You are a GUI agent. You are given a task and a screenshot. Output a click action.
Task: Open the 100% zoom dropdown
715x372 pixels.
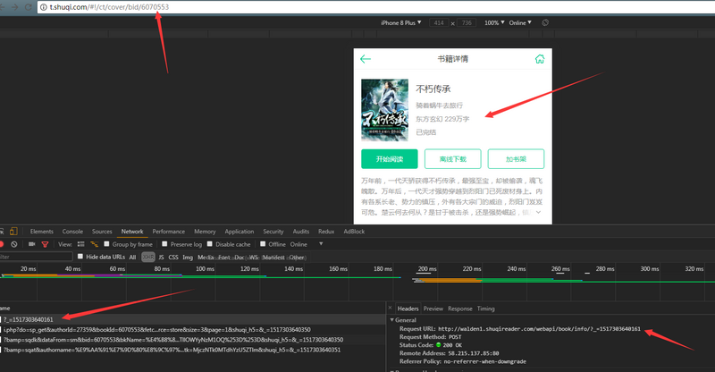[494, 22]
